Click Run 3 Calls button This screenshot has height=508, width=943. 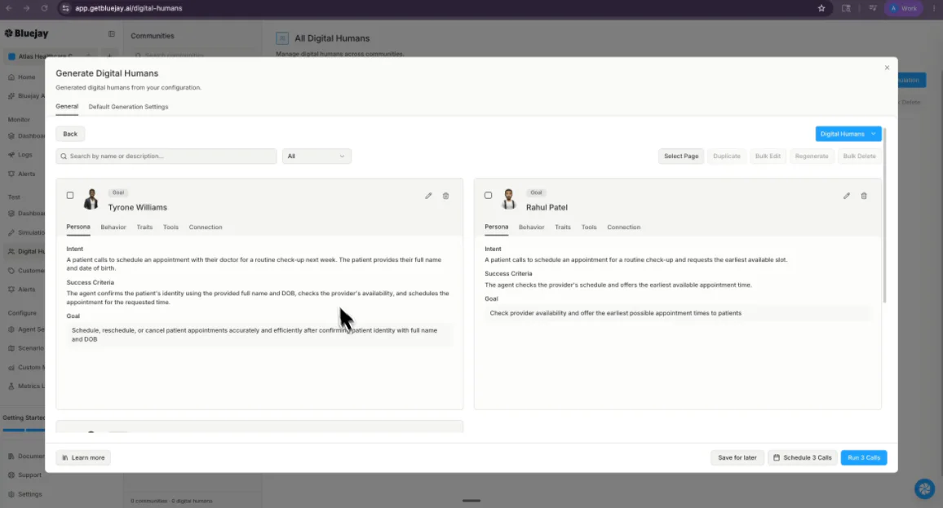point(864,457)
